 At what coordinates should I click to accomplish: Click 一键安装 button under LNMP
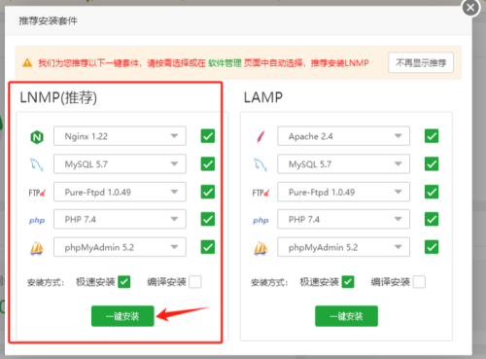point(122,316)
